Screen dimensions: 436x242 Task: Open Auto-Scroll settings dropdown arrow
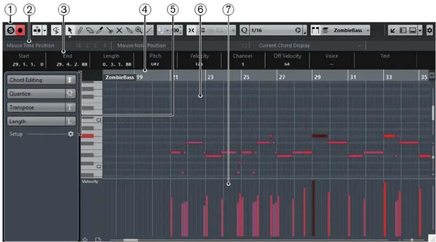point(44,30)
